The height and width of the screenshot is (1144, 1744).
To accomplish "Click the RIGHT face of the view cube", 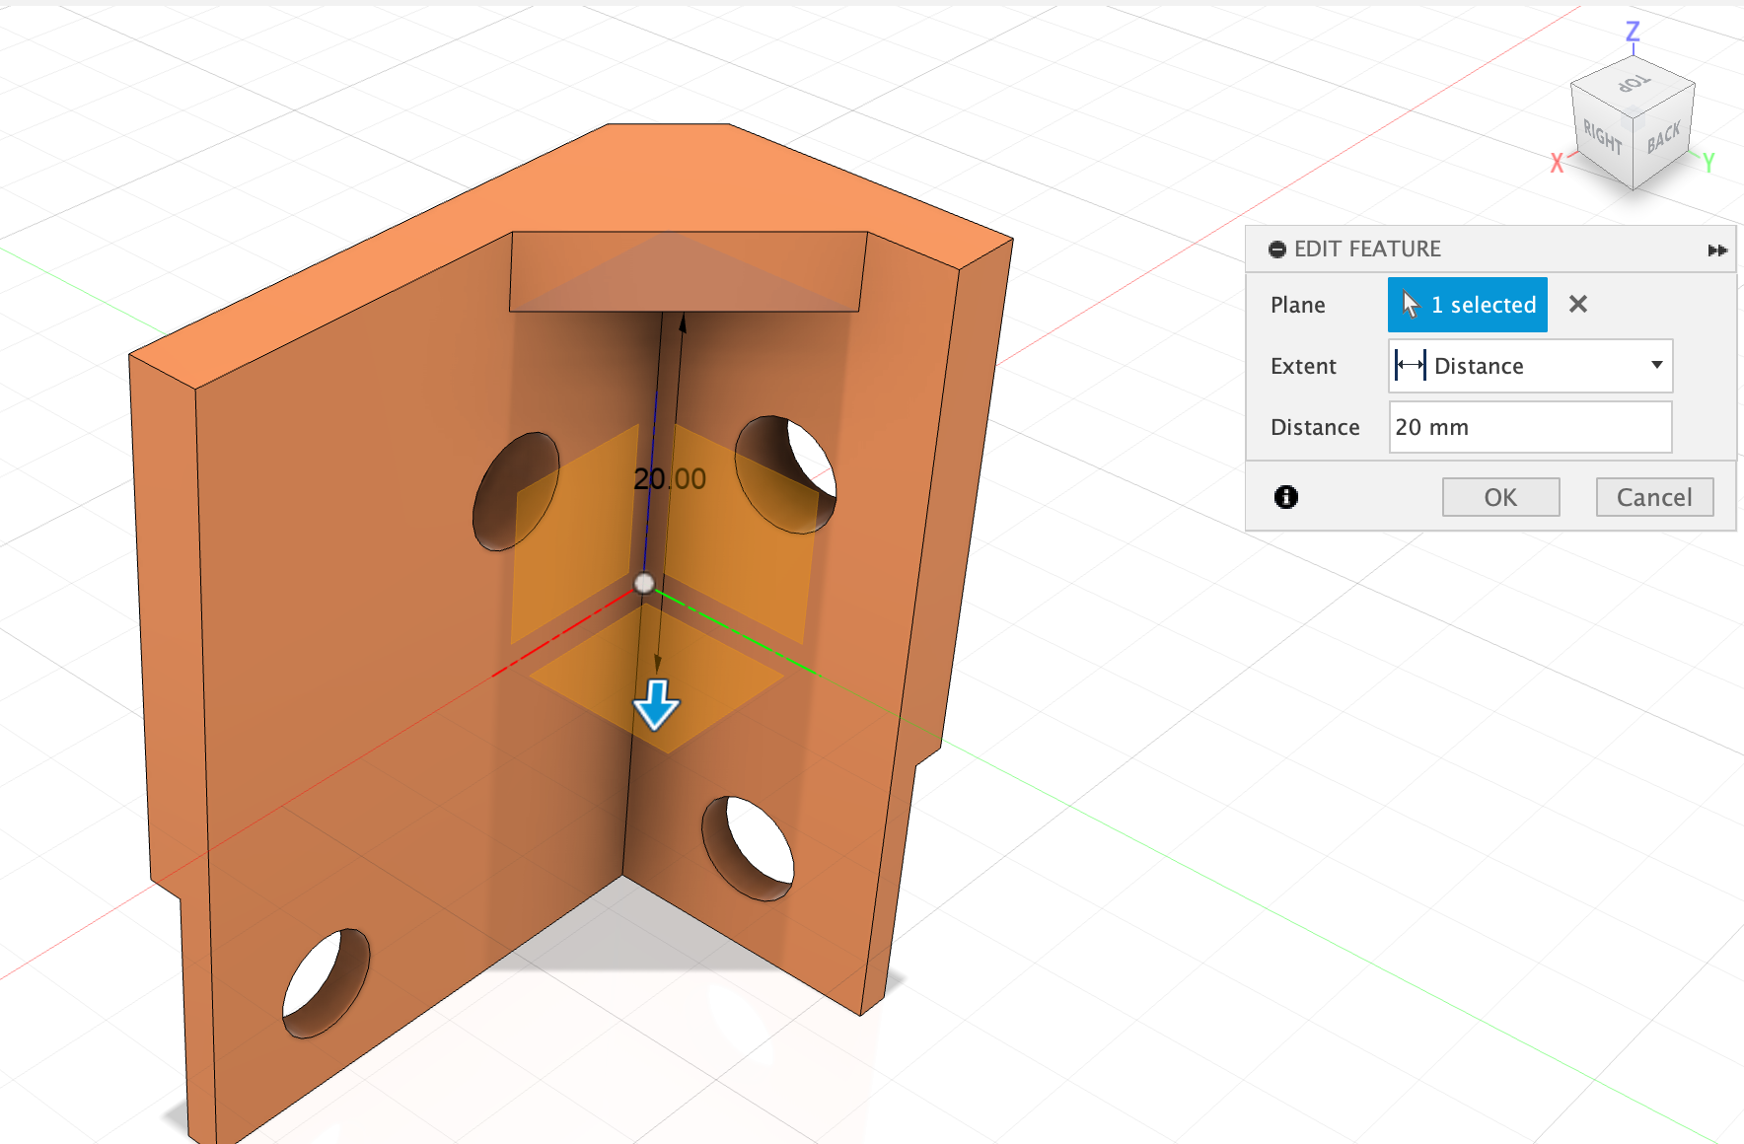I will pyautogui.click(x=1602, y=136).
